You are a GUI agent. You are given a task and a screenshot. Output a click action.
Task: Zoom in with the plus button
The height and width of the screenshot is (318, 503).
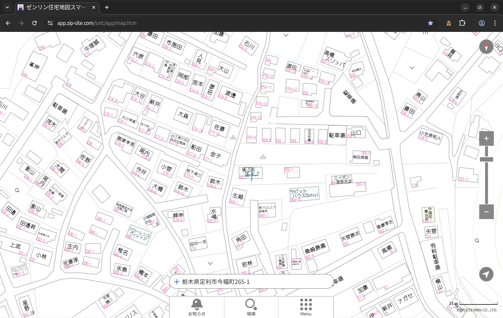pos(486,138)
